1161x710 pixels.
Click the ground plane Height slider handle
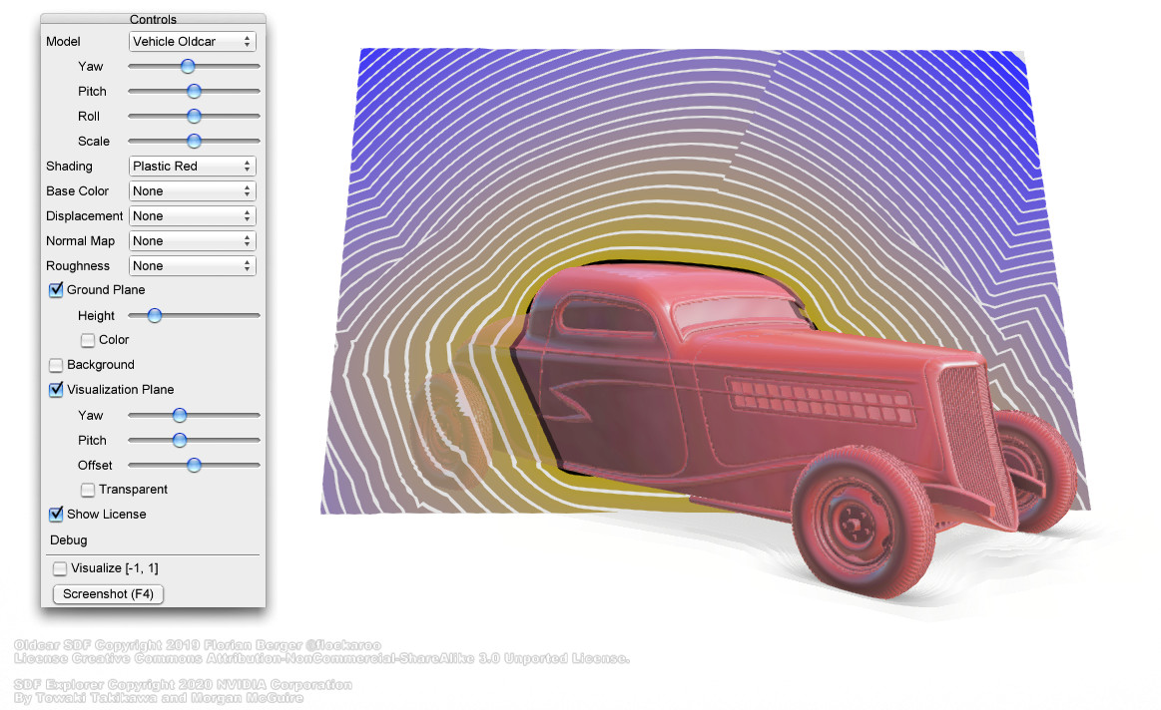pos(155,316)
